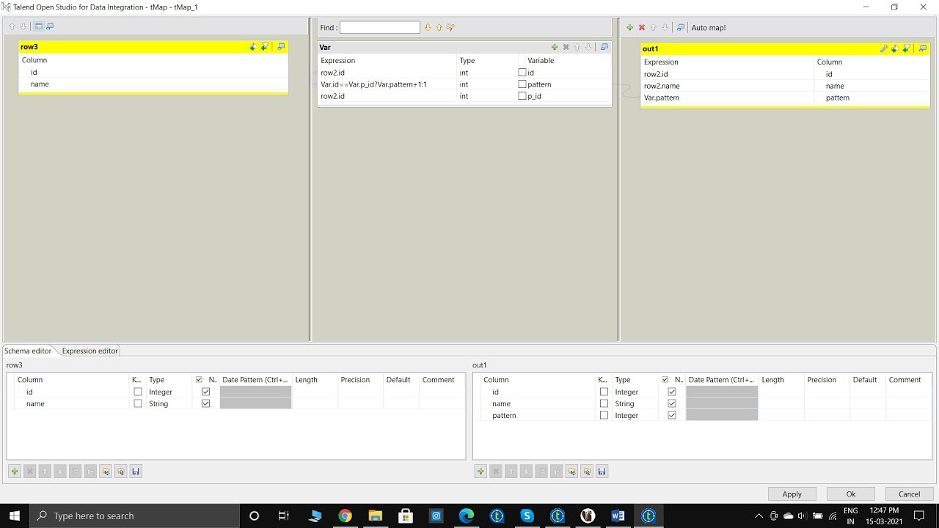The width and height of the screenshot is (939, 528).
Task: Open Skype from taskbar
Action: pyautogui.click(x=527, y=516)
